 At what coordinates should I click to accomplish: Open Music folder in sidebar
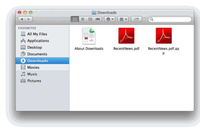(32, 74)
